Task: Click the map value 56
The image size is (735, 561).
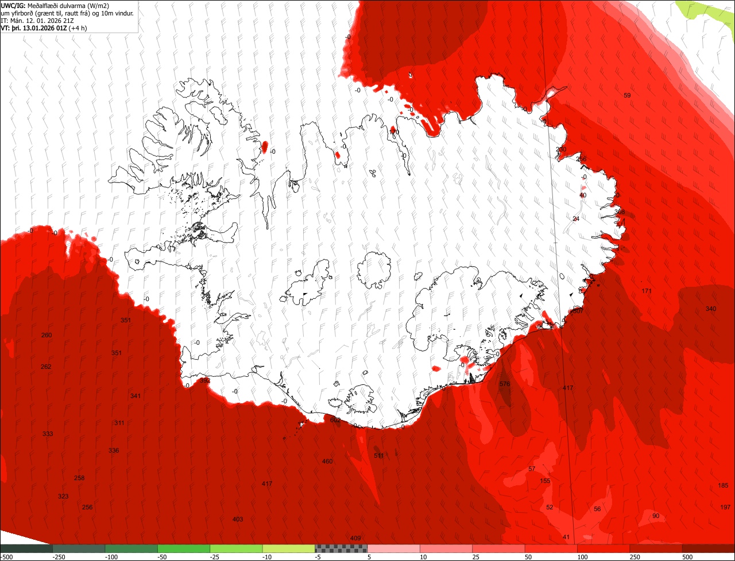Action: tap(597, 509)
